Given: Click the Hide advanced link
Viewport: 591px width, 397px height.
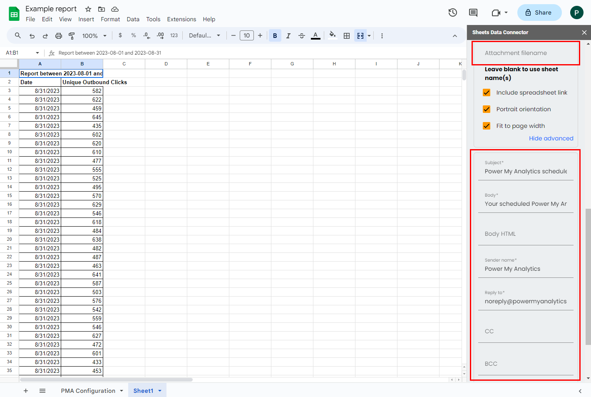Looking at the screenshot, I should 551,138.
